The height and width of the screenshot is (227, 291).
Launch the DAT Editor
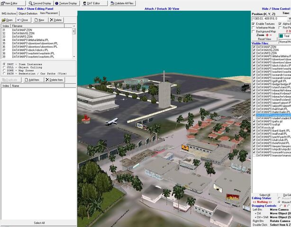coord(94,3)
